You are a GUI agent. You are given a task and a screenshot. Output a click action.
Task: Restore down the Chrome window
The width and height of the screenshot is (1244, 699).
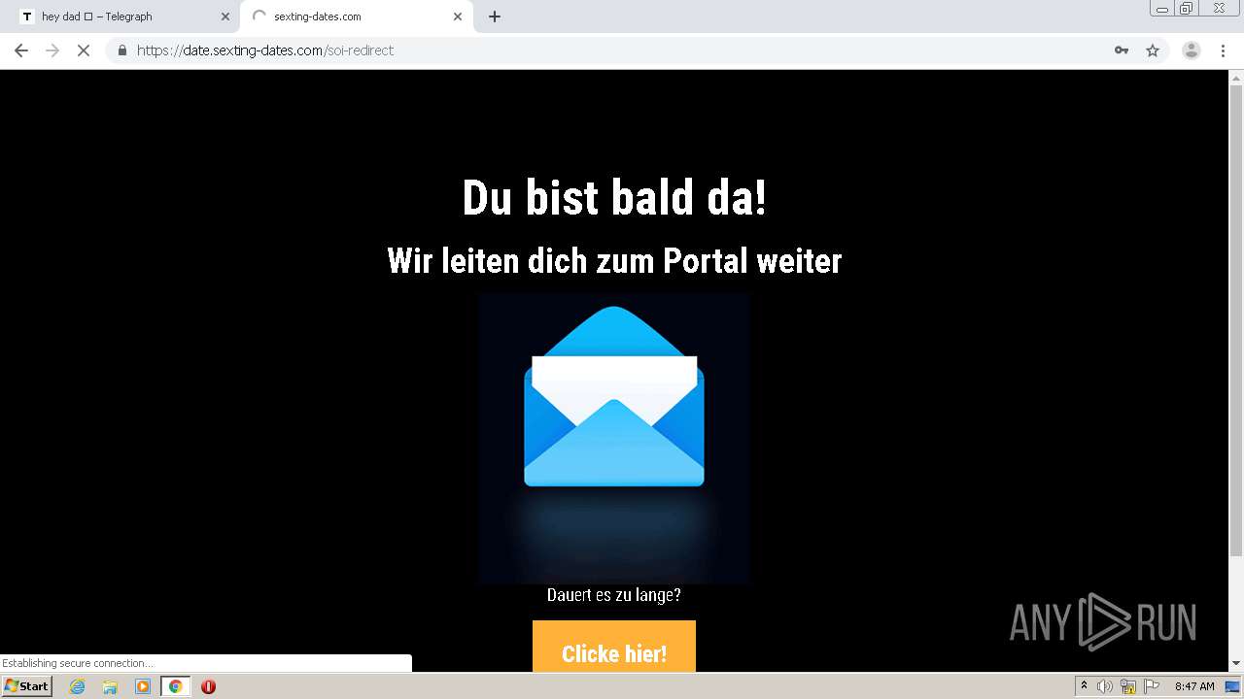1187,9
